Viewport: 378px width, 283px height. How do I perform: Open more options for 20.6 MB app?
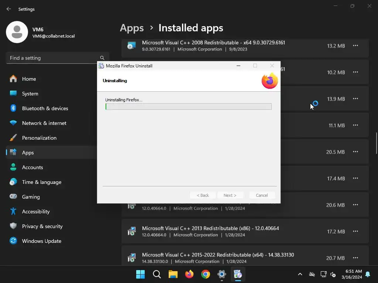[x=355, y=205]
